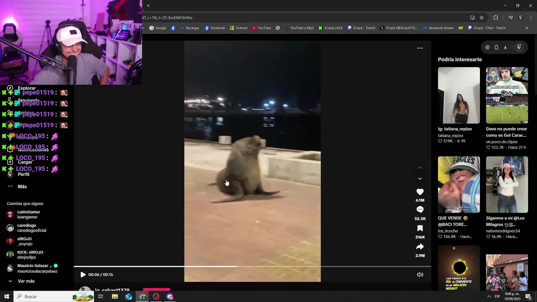This screenshot has height=302, width=537.
Task: Open the profile avatar in the top-right pill
Action: tap(519, 47)
